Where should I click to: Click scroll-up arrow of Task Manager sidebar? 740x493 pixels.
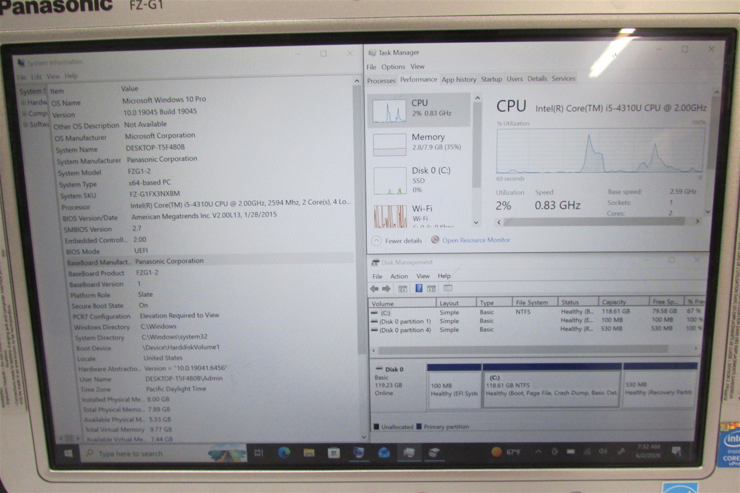[477, 98]
